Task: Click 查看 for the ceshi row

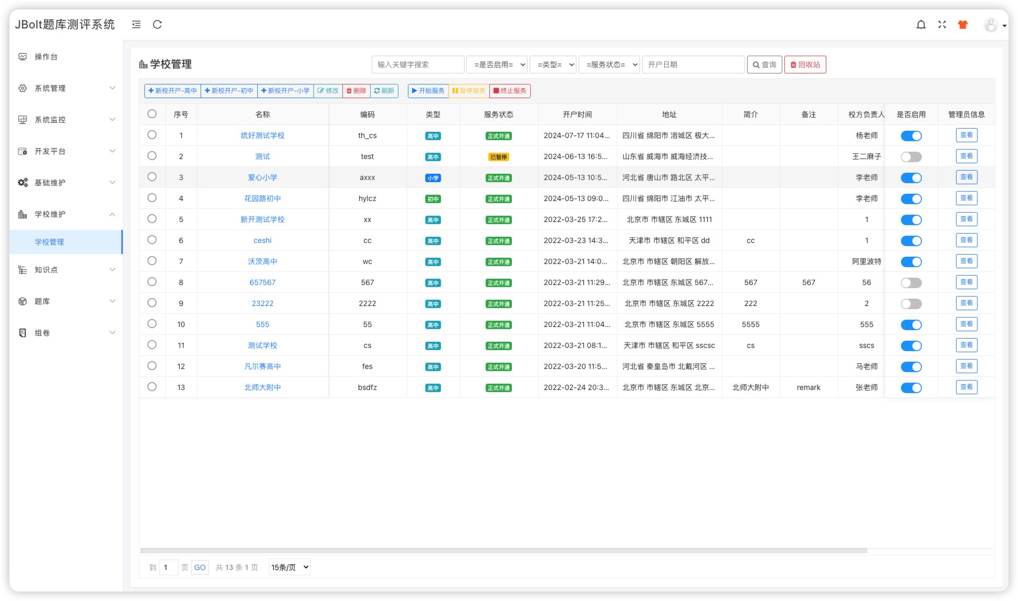Action: [x=967, y=240]
